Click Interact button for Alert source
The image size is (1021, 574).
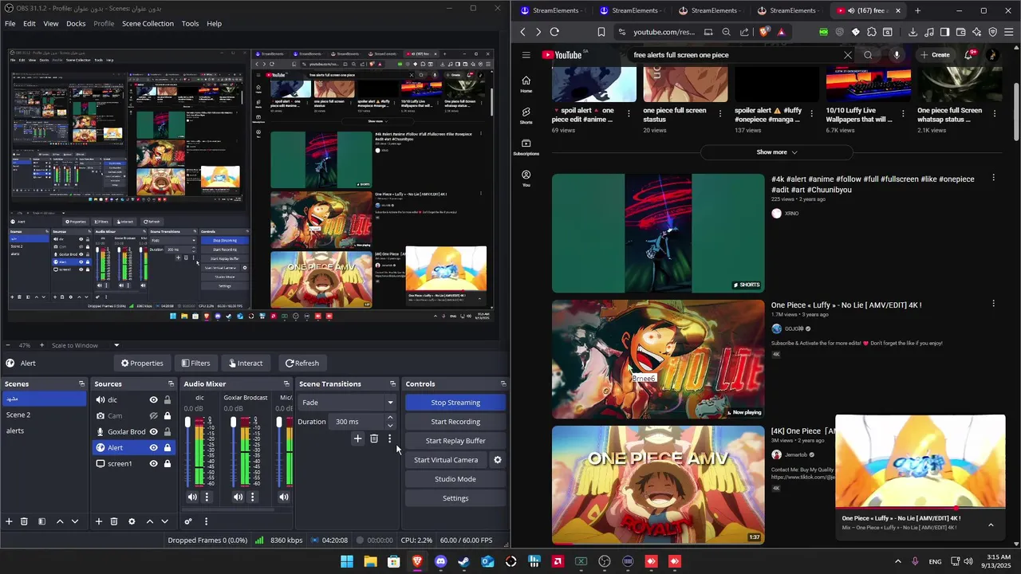click(245, 363)
